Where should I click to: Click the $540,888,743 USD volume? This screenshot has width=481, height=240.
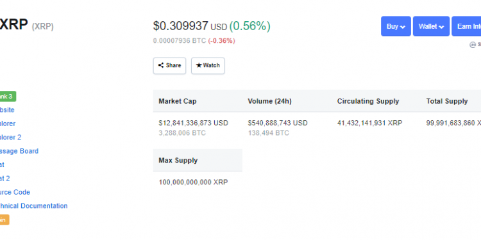pos(278,123)
